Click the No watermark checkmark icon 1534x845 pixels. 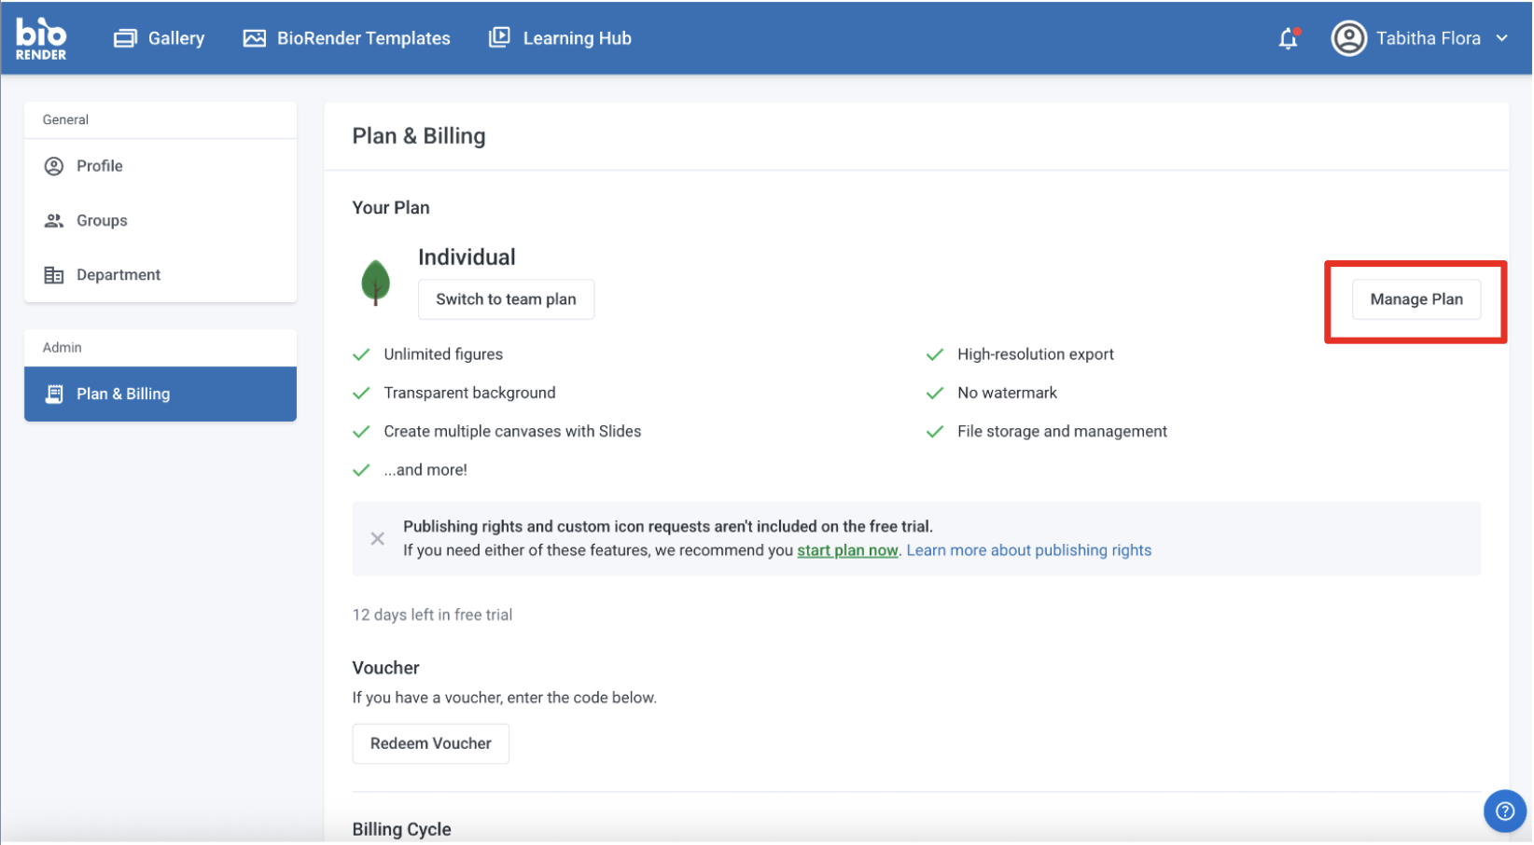tap(934, 394)
